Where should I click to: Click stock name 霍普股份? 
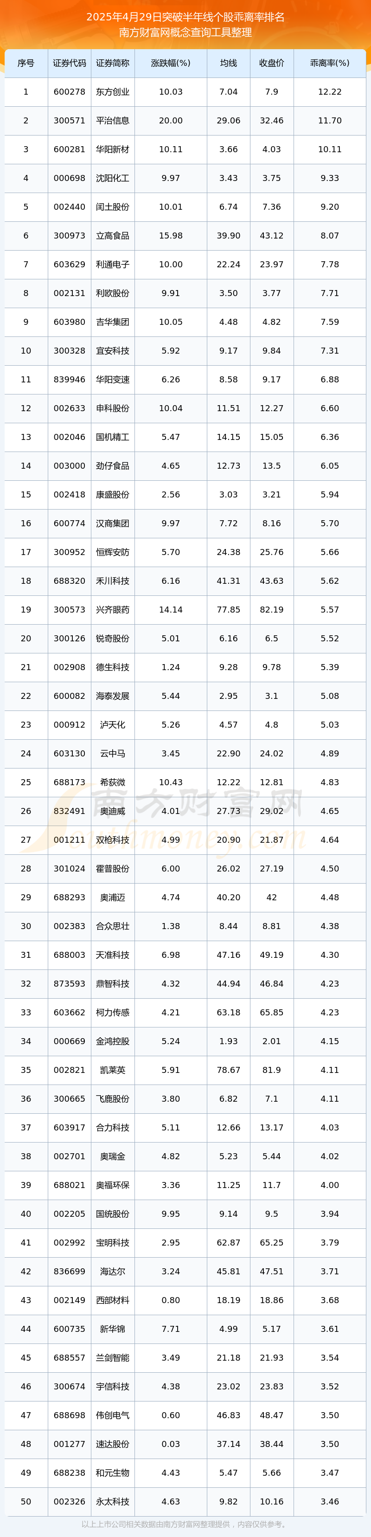coord(113,869)
